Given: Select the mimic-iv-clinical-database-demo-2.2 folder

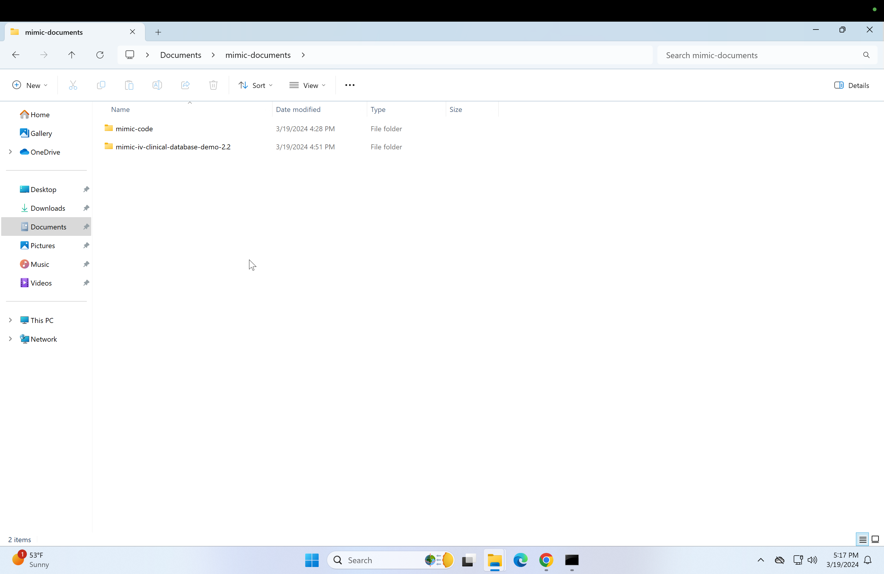Looking at the screenshot, I should (x=173, y=147).
